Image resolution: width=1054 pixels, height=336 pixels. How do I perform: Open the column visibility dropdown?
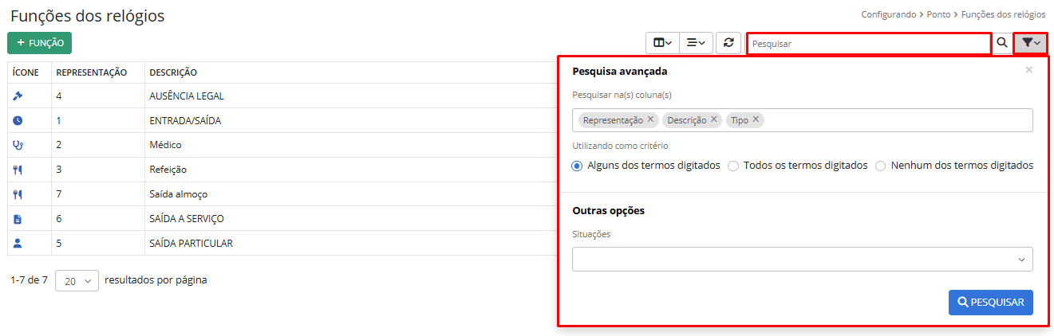point(662,43)
